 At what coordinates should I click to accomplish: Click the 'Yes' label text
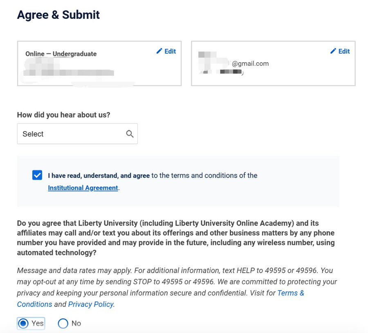point(38,323)
